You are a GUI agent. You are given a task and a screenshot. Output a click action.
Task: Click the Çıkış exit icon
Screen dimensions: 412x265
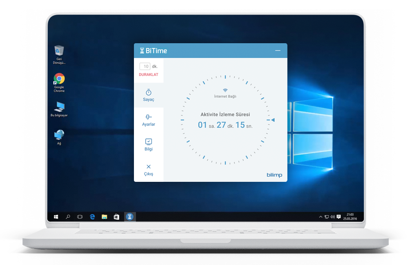(149, 169)
